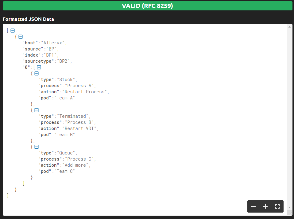This screenshot has height=219, width=294.
Task: Click the Formatted JSON Data heading
Action: [28, 19]
